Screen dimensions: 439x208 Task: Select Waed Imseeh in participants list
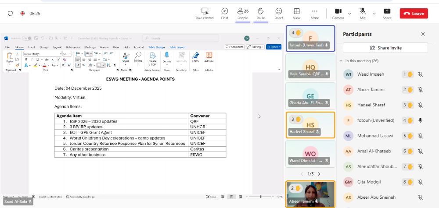[x=371, y=74]
